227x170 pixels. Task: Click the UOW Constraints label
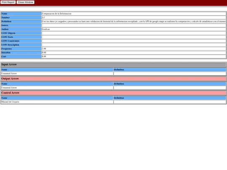[x=21, y=41]
